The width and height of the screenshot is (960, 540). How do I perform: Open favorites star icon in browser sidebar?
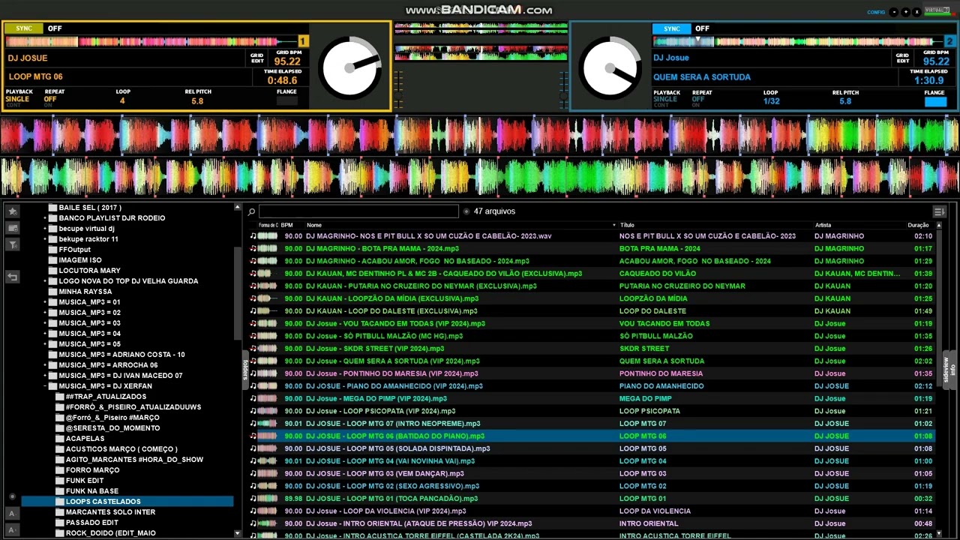pos(13,211)
